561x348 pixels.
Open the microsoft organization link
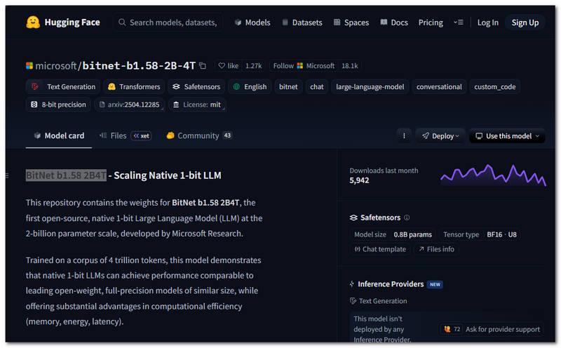(x=56, y=66)
